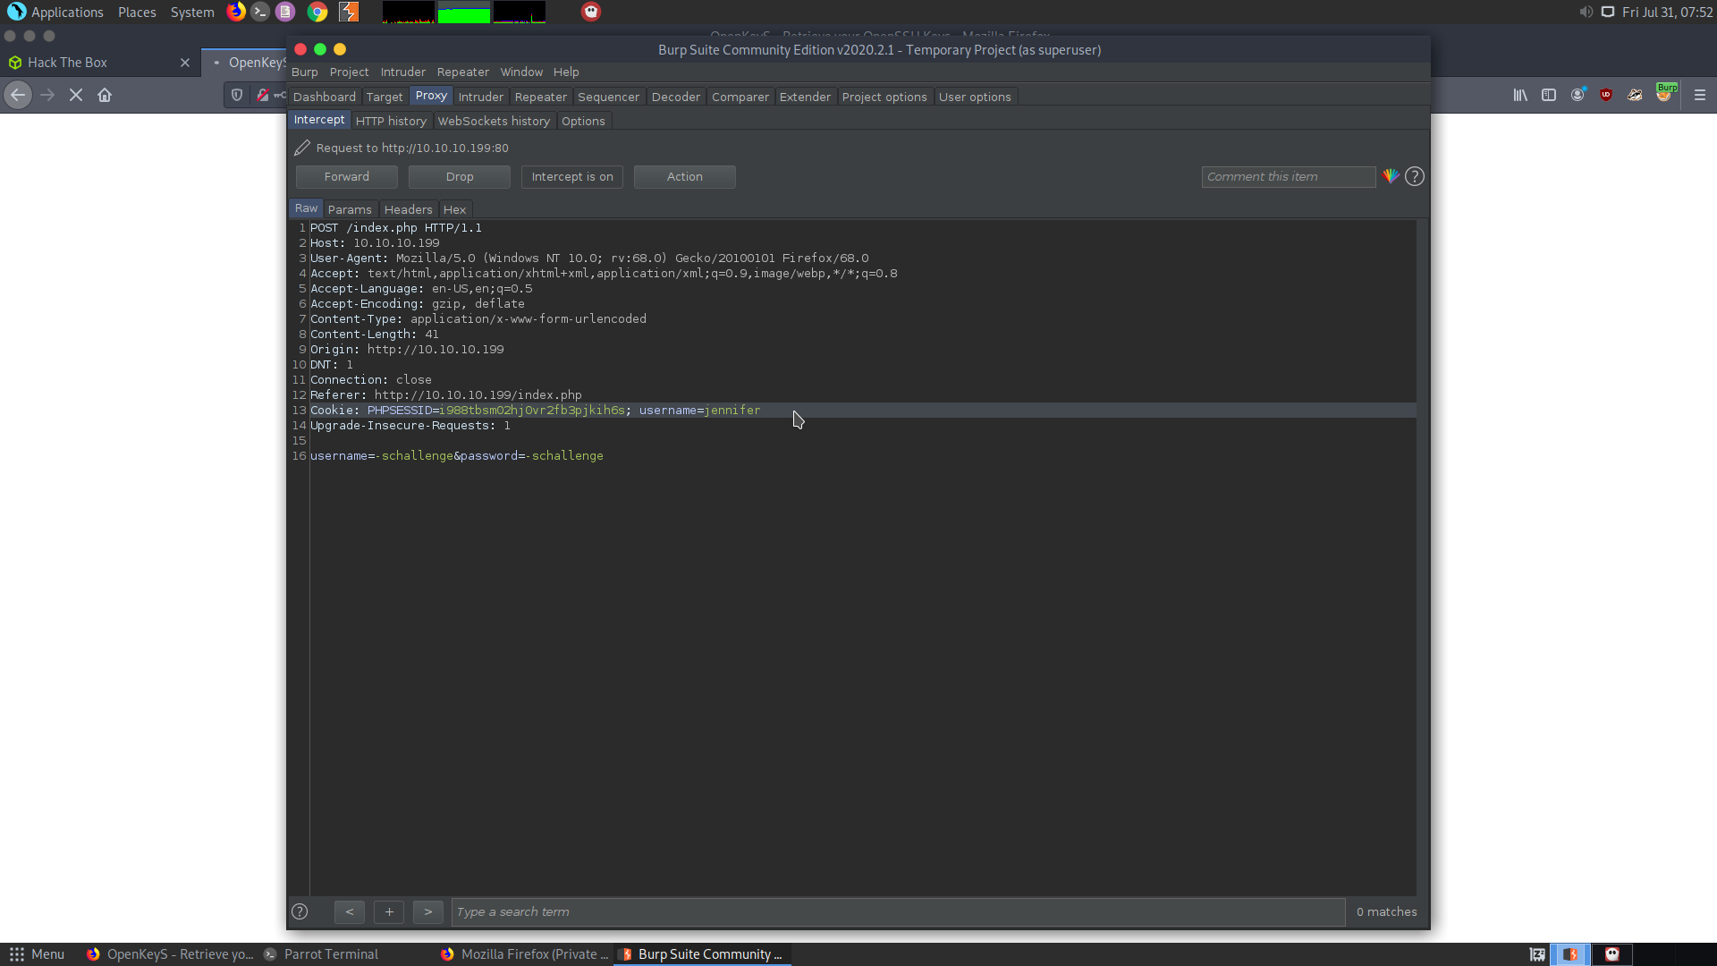Click Firefox home icon

[x=105, y=95]
